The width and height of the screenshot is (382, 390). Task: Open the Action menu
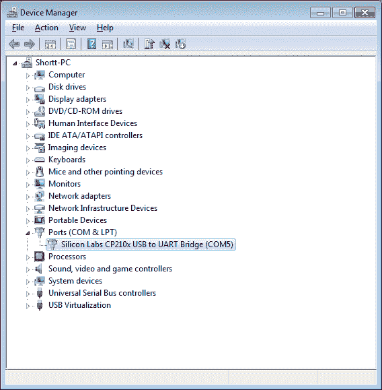[x=46, y=28]
